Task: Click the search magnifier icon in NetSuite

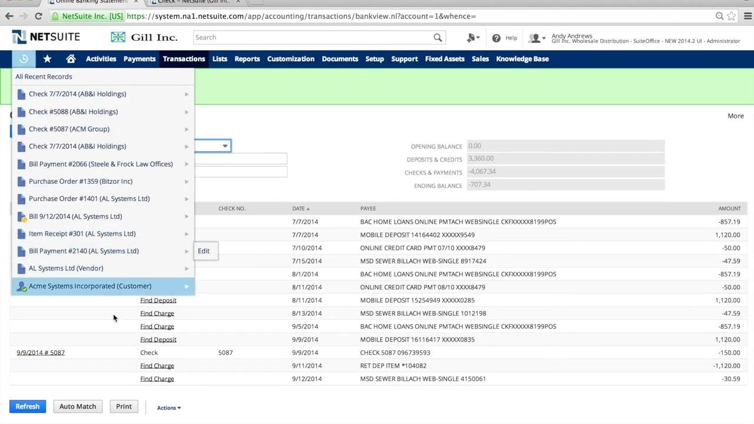Action: point(438,38)
